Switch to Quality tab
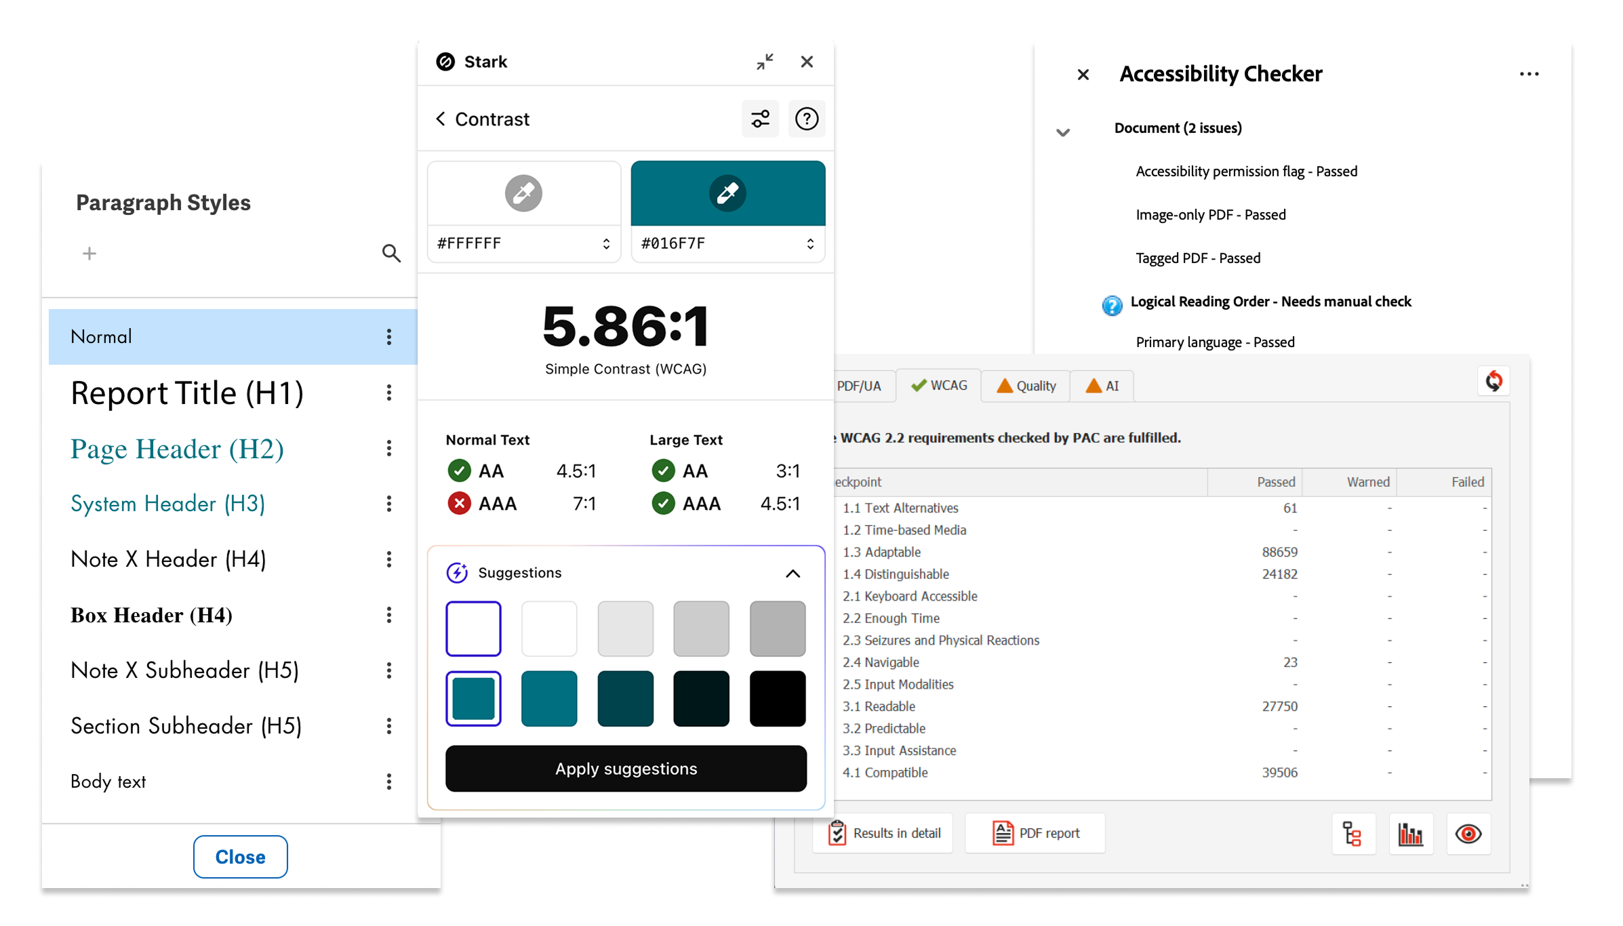The image size is (1623, 926). click(1026, 386)
